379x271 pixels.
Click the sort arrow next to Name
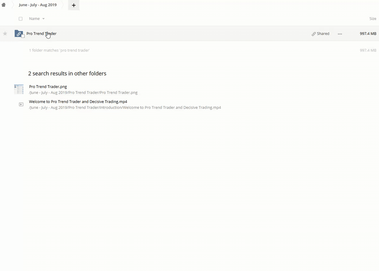(x=43, y=19)
